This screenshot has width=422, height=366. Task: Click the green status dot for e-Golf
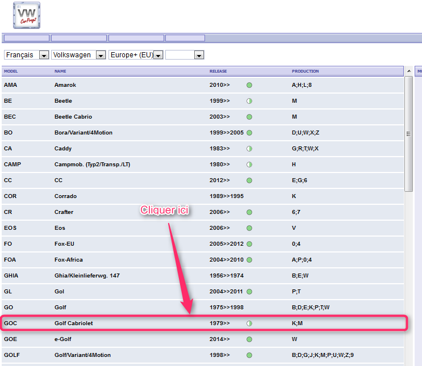pyautogui.click(x=249, y=339)
